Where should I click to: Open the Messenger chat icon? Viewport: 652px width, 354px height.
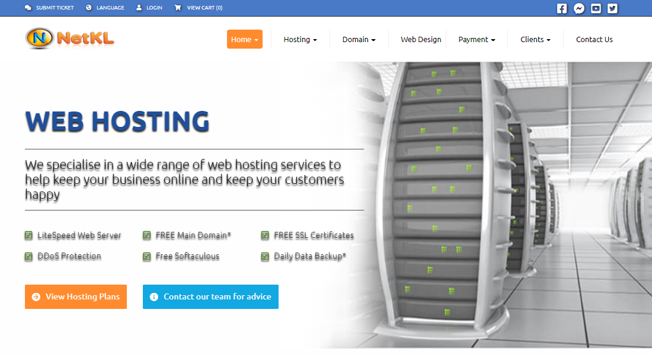579,8
